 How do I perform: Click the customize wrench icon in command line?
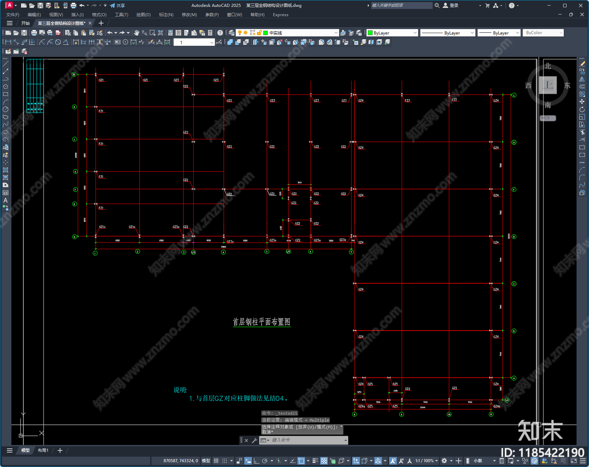(x=254, y=440)
